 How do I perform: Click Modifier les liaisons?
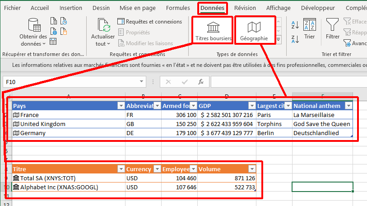coord(145,43)
